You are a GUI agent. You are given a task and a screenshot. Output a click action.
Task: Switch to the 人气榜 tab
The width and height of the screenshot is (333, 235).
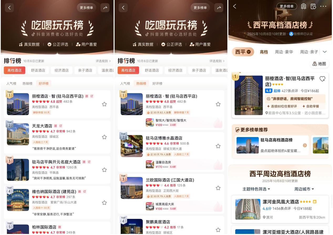coord(12,83)
